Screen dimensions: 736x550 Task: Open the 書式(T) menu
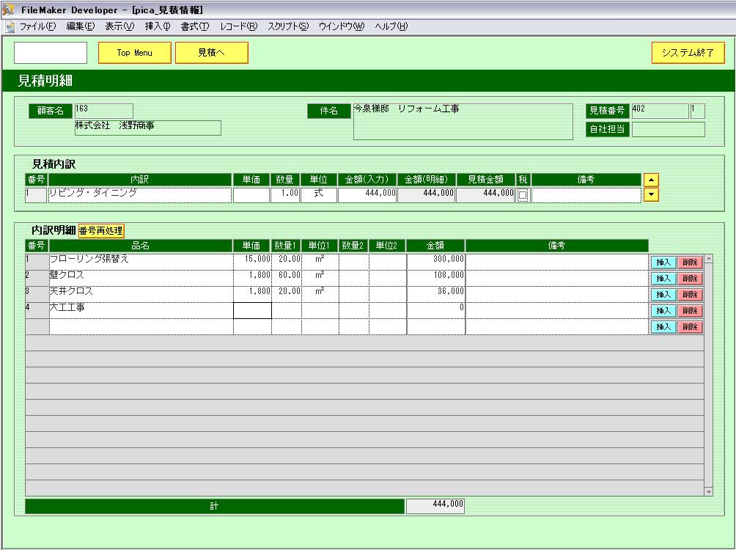pyautogui.click(x=195, y=27)
